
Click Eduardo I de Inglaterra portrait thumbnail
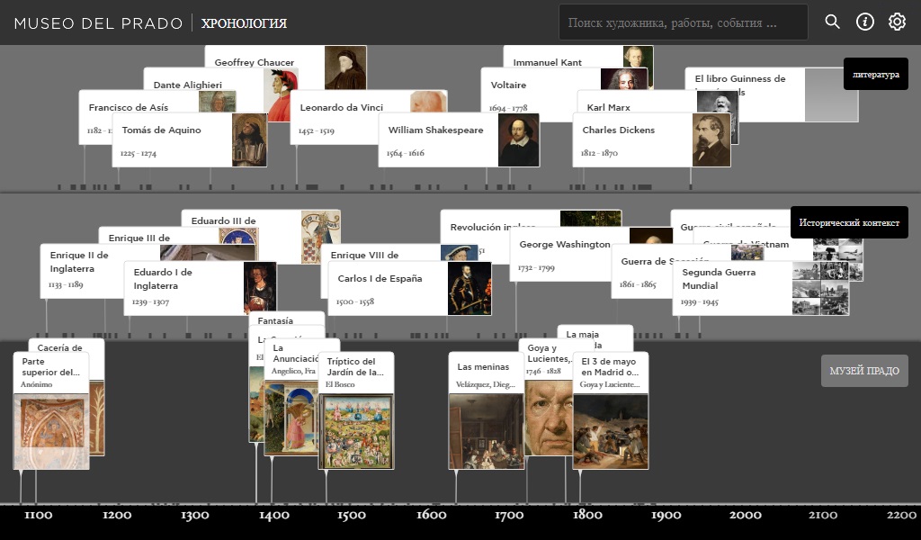pyautogui.click(x=260, y=288)
